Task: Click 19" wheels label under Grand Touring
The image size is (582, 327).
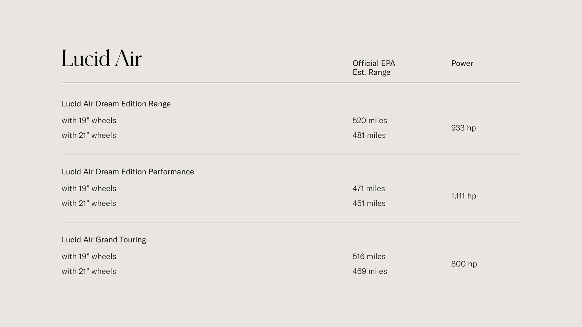Action: pyautogui.click(x=89, y=257)
